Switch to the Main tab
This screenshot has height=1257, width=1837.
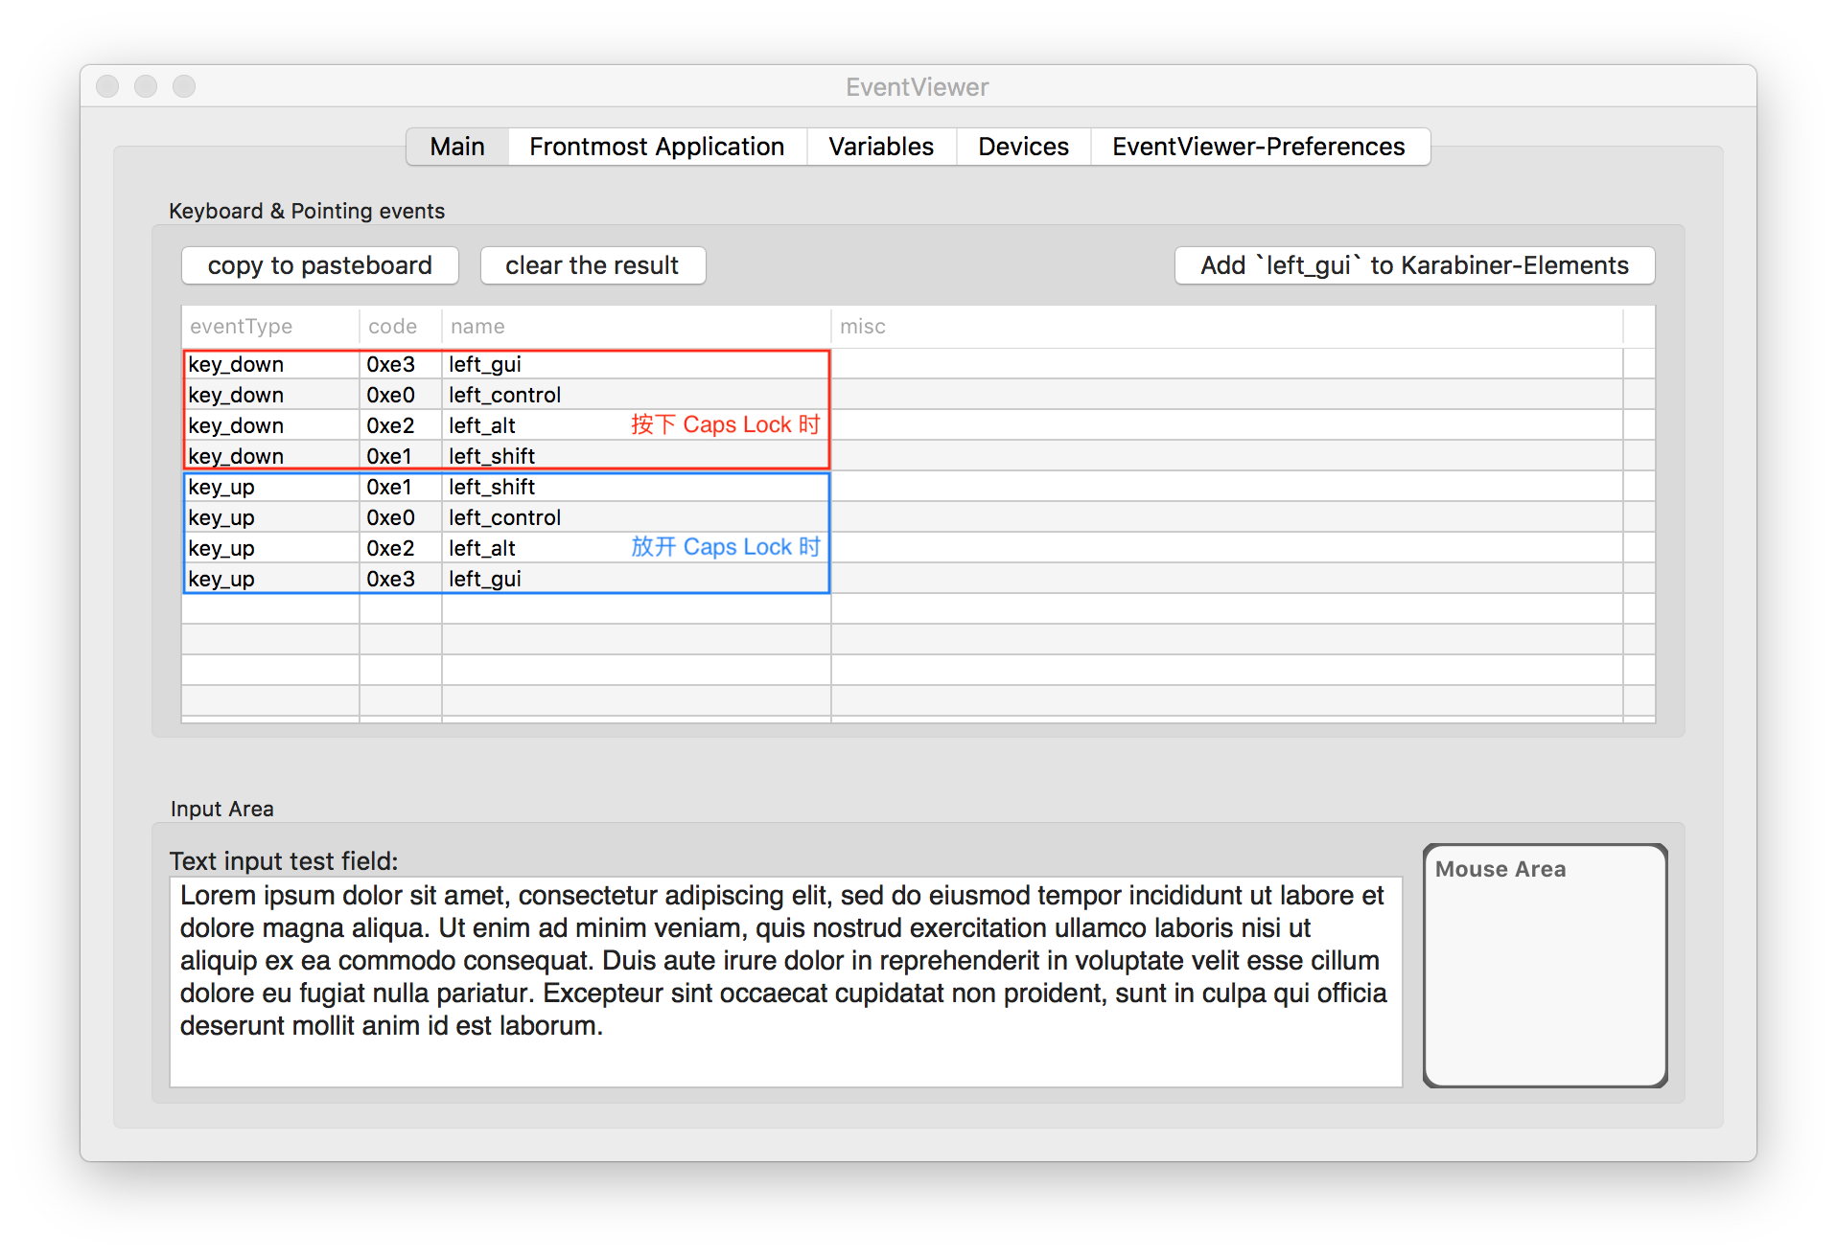[457, 147]
